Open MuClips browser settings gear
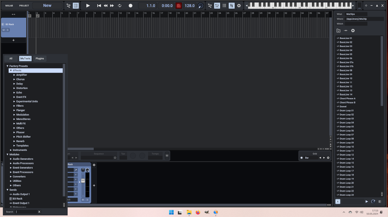388x217 pixels. [353, 31]
